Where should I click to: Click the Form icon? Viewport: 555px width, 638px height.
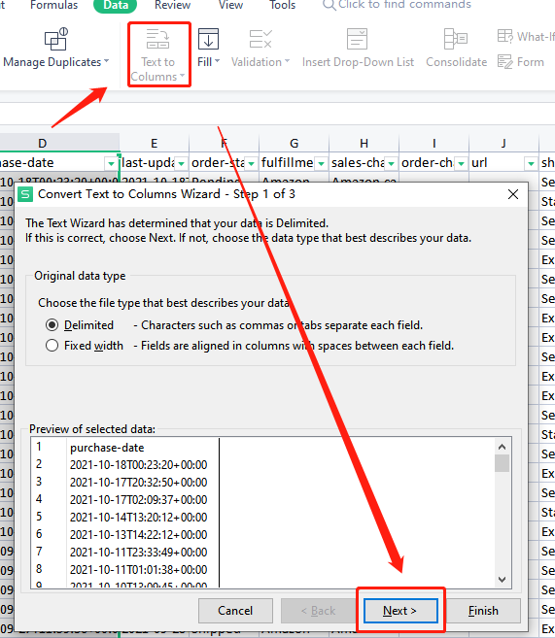[505, 62]
